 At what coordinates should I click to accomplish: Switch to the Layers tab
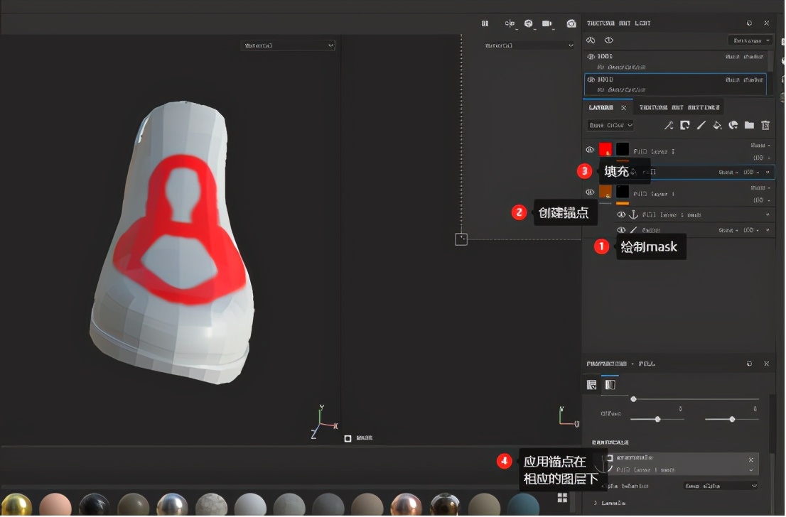click(x=601, y=108)
